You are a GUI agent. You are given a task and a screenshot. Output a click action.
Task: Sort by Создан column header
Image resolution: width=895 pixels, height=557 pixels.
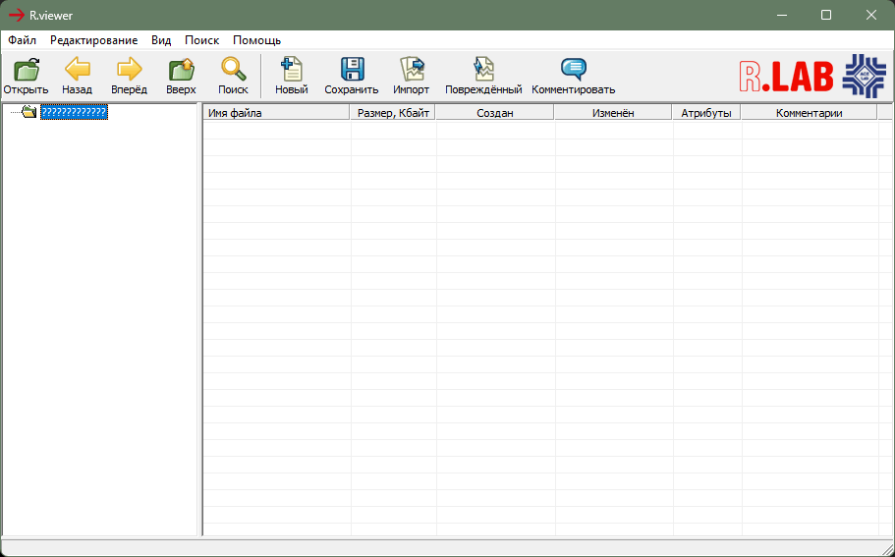tap(495, 113)
